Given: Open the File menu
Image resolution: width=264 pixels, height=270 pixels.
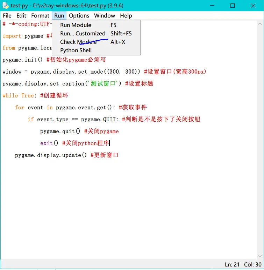Looking at the screenshot, I should (7, 16).
